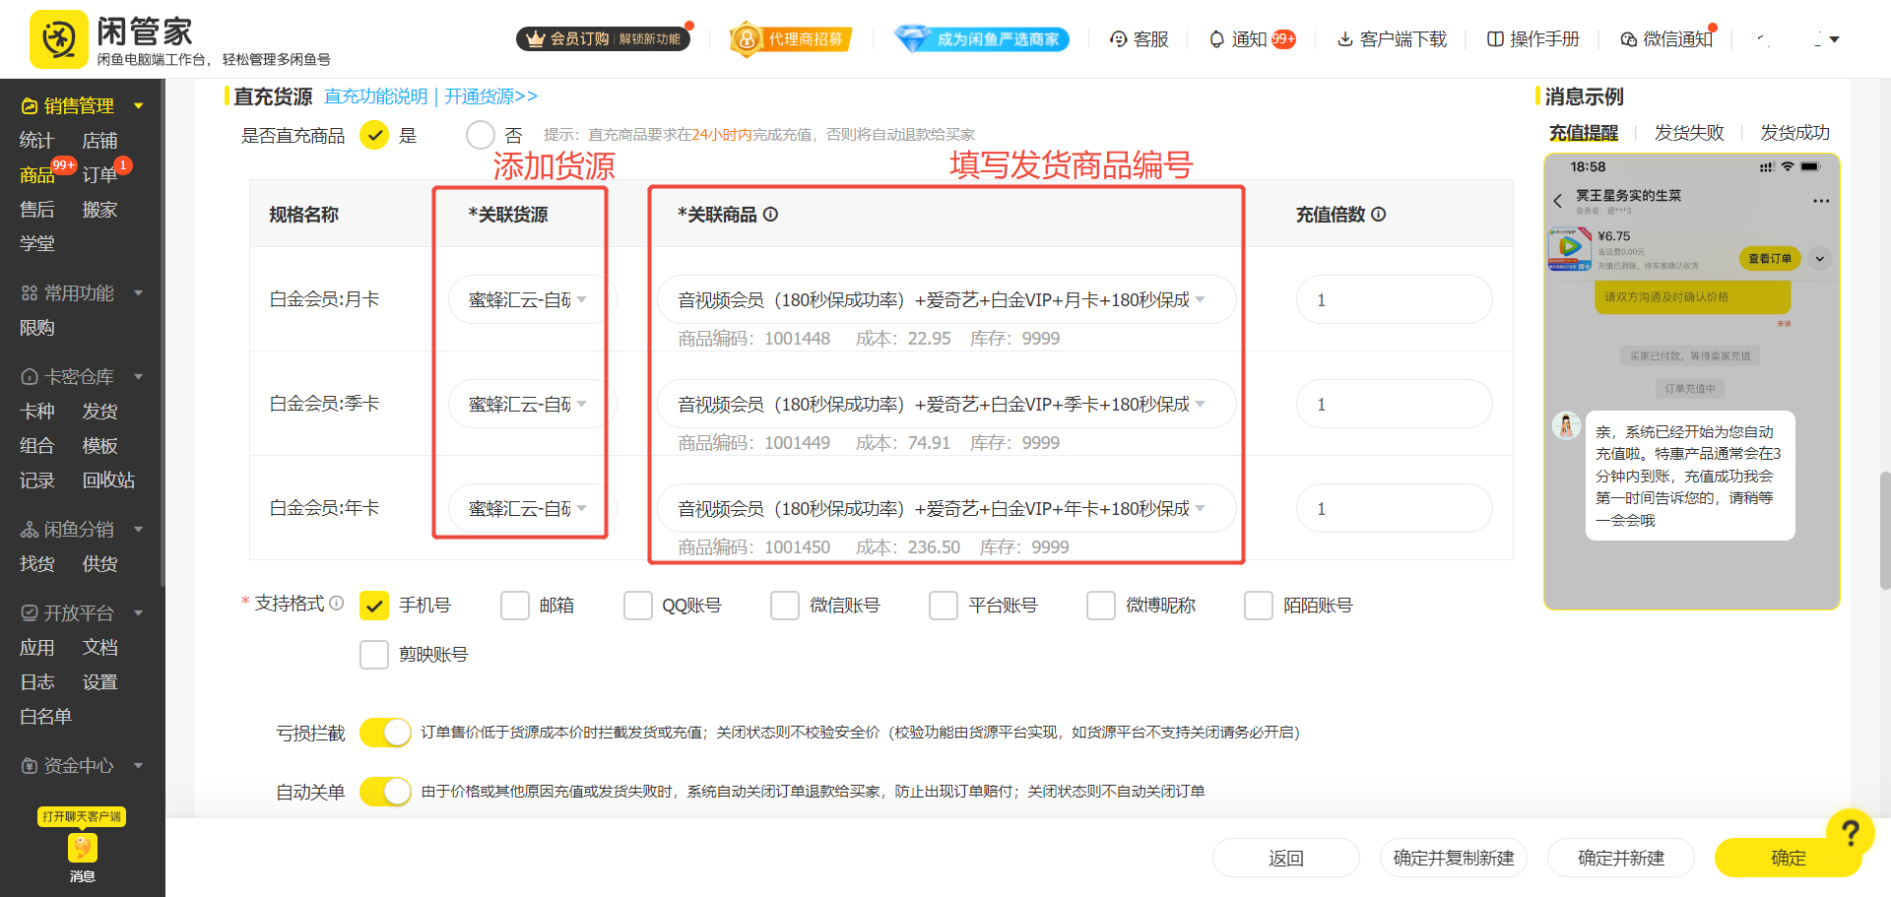Expand the 闲鱼分销 sidebar section
This screenshot has width=1891, height=897.
[x=81, y=529]
